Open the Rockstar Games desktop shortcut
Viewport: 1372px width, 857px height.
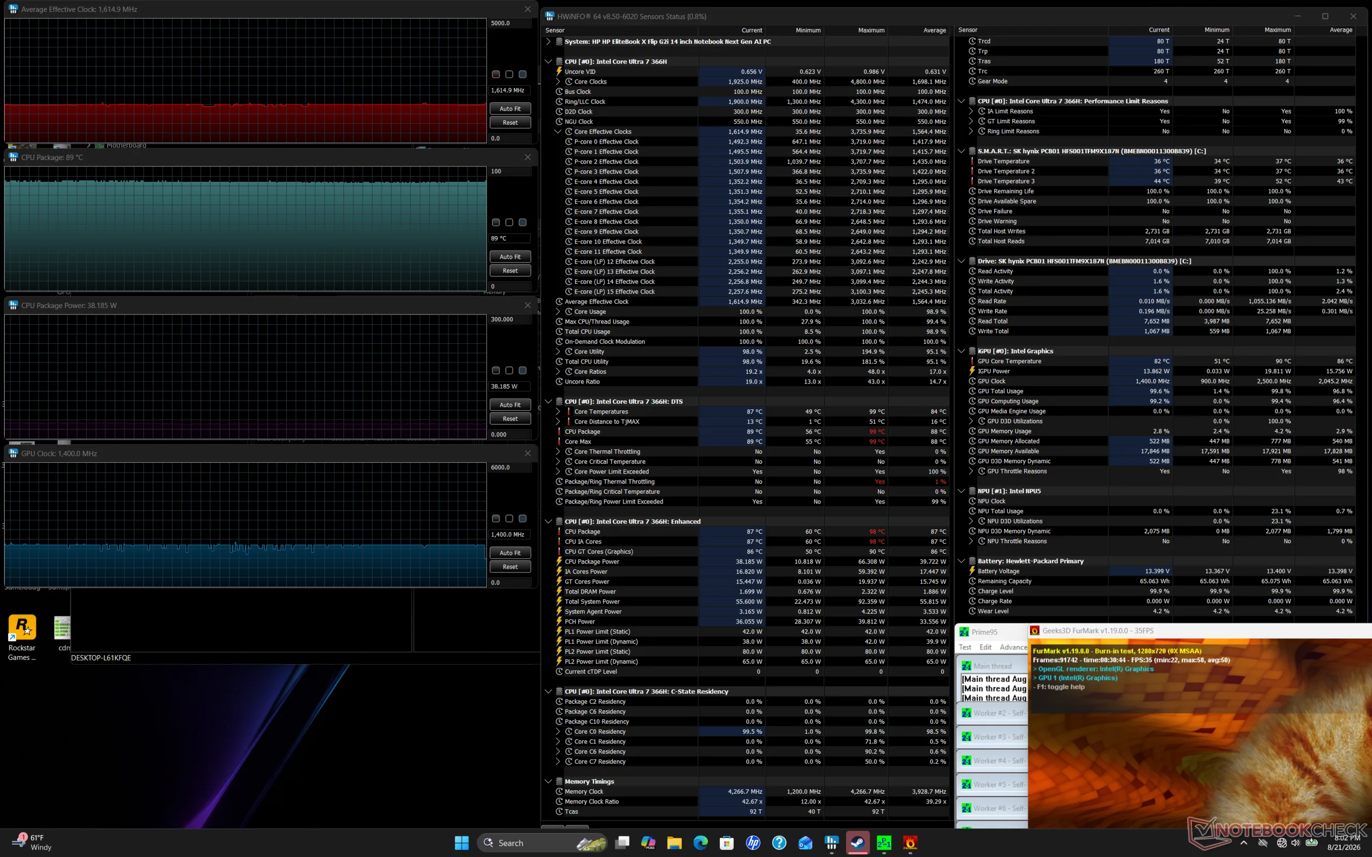click(x=22, y=637)
